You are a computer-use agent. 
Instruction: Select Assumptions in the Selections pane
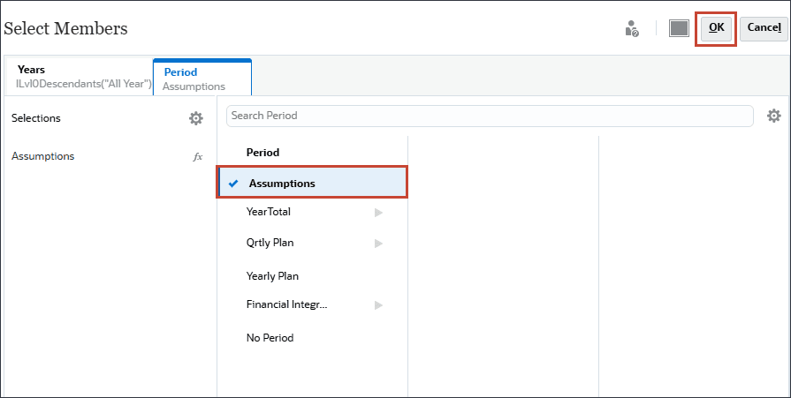click(x=43, y=156)
